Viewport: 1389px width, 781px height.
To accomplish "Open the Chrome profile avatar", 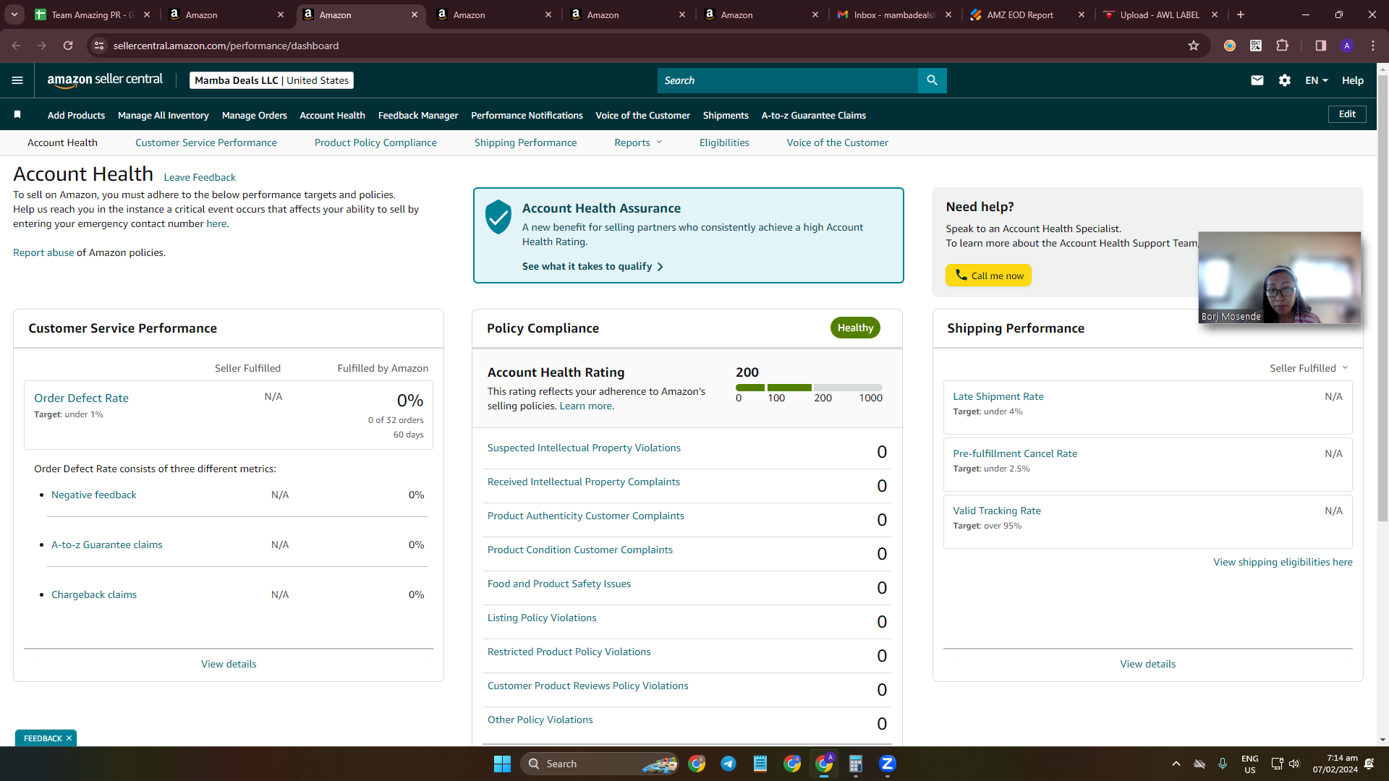I will 1347,46.
